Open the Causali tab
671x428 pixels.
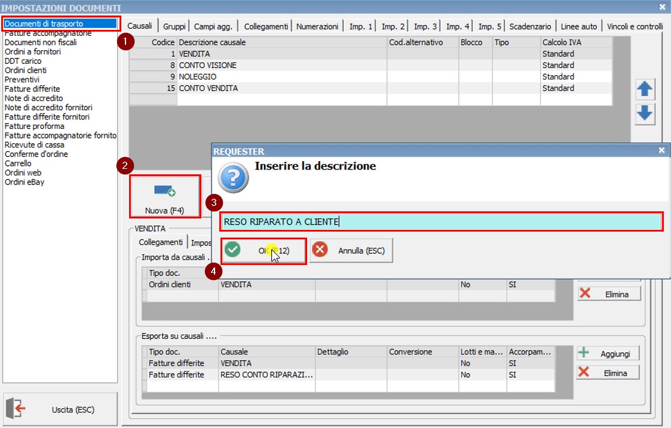pyautogui.click(x=140, y=26)
